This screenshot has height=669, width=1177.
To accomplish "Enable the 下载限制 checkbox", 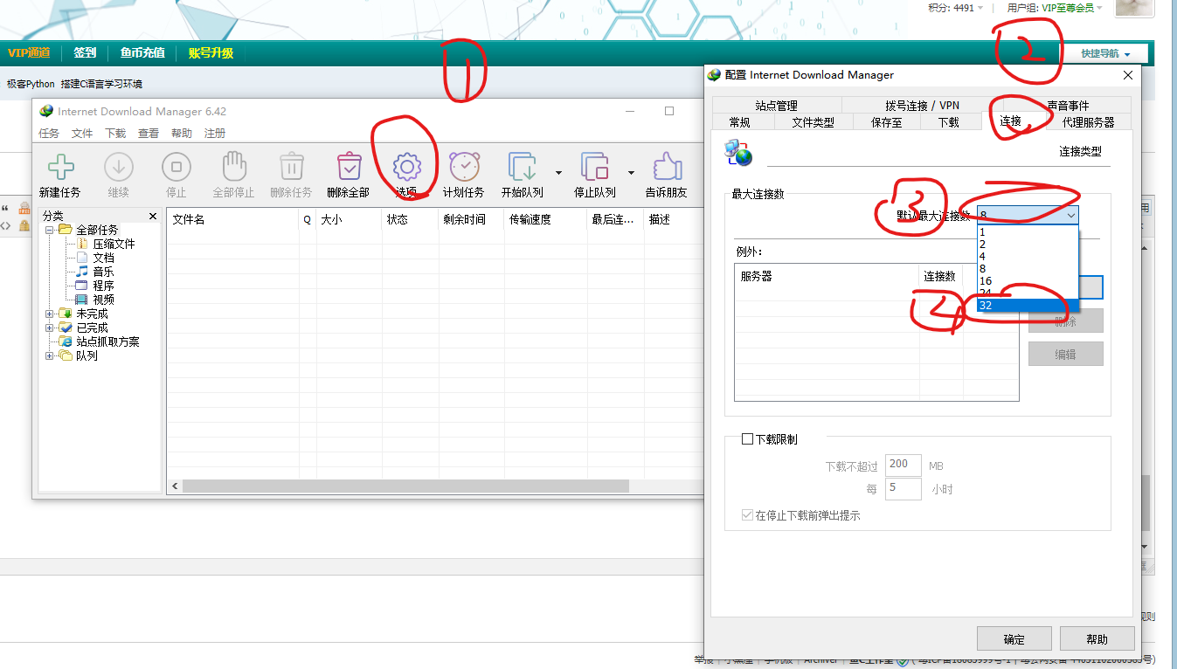I will point(747,439).
